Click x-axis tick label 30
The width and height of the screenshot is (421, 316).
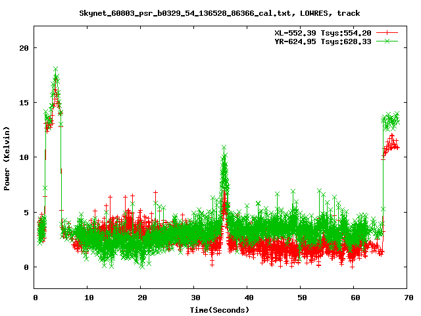tap(195, 298)
